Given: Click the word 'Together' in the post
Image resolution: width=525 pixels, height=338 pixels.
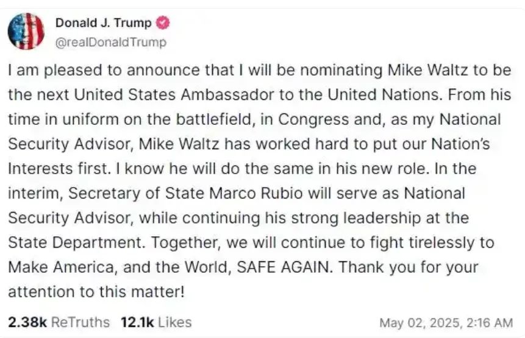Looking at the screenshot, I should click(185, 243).
